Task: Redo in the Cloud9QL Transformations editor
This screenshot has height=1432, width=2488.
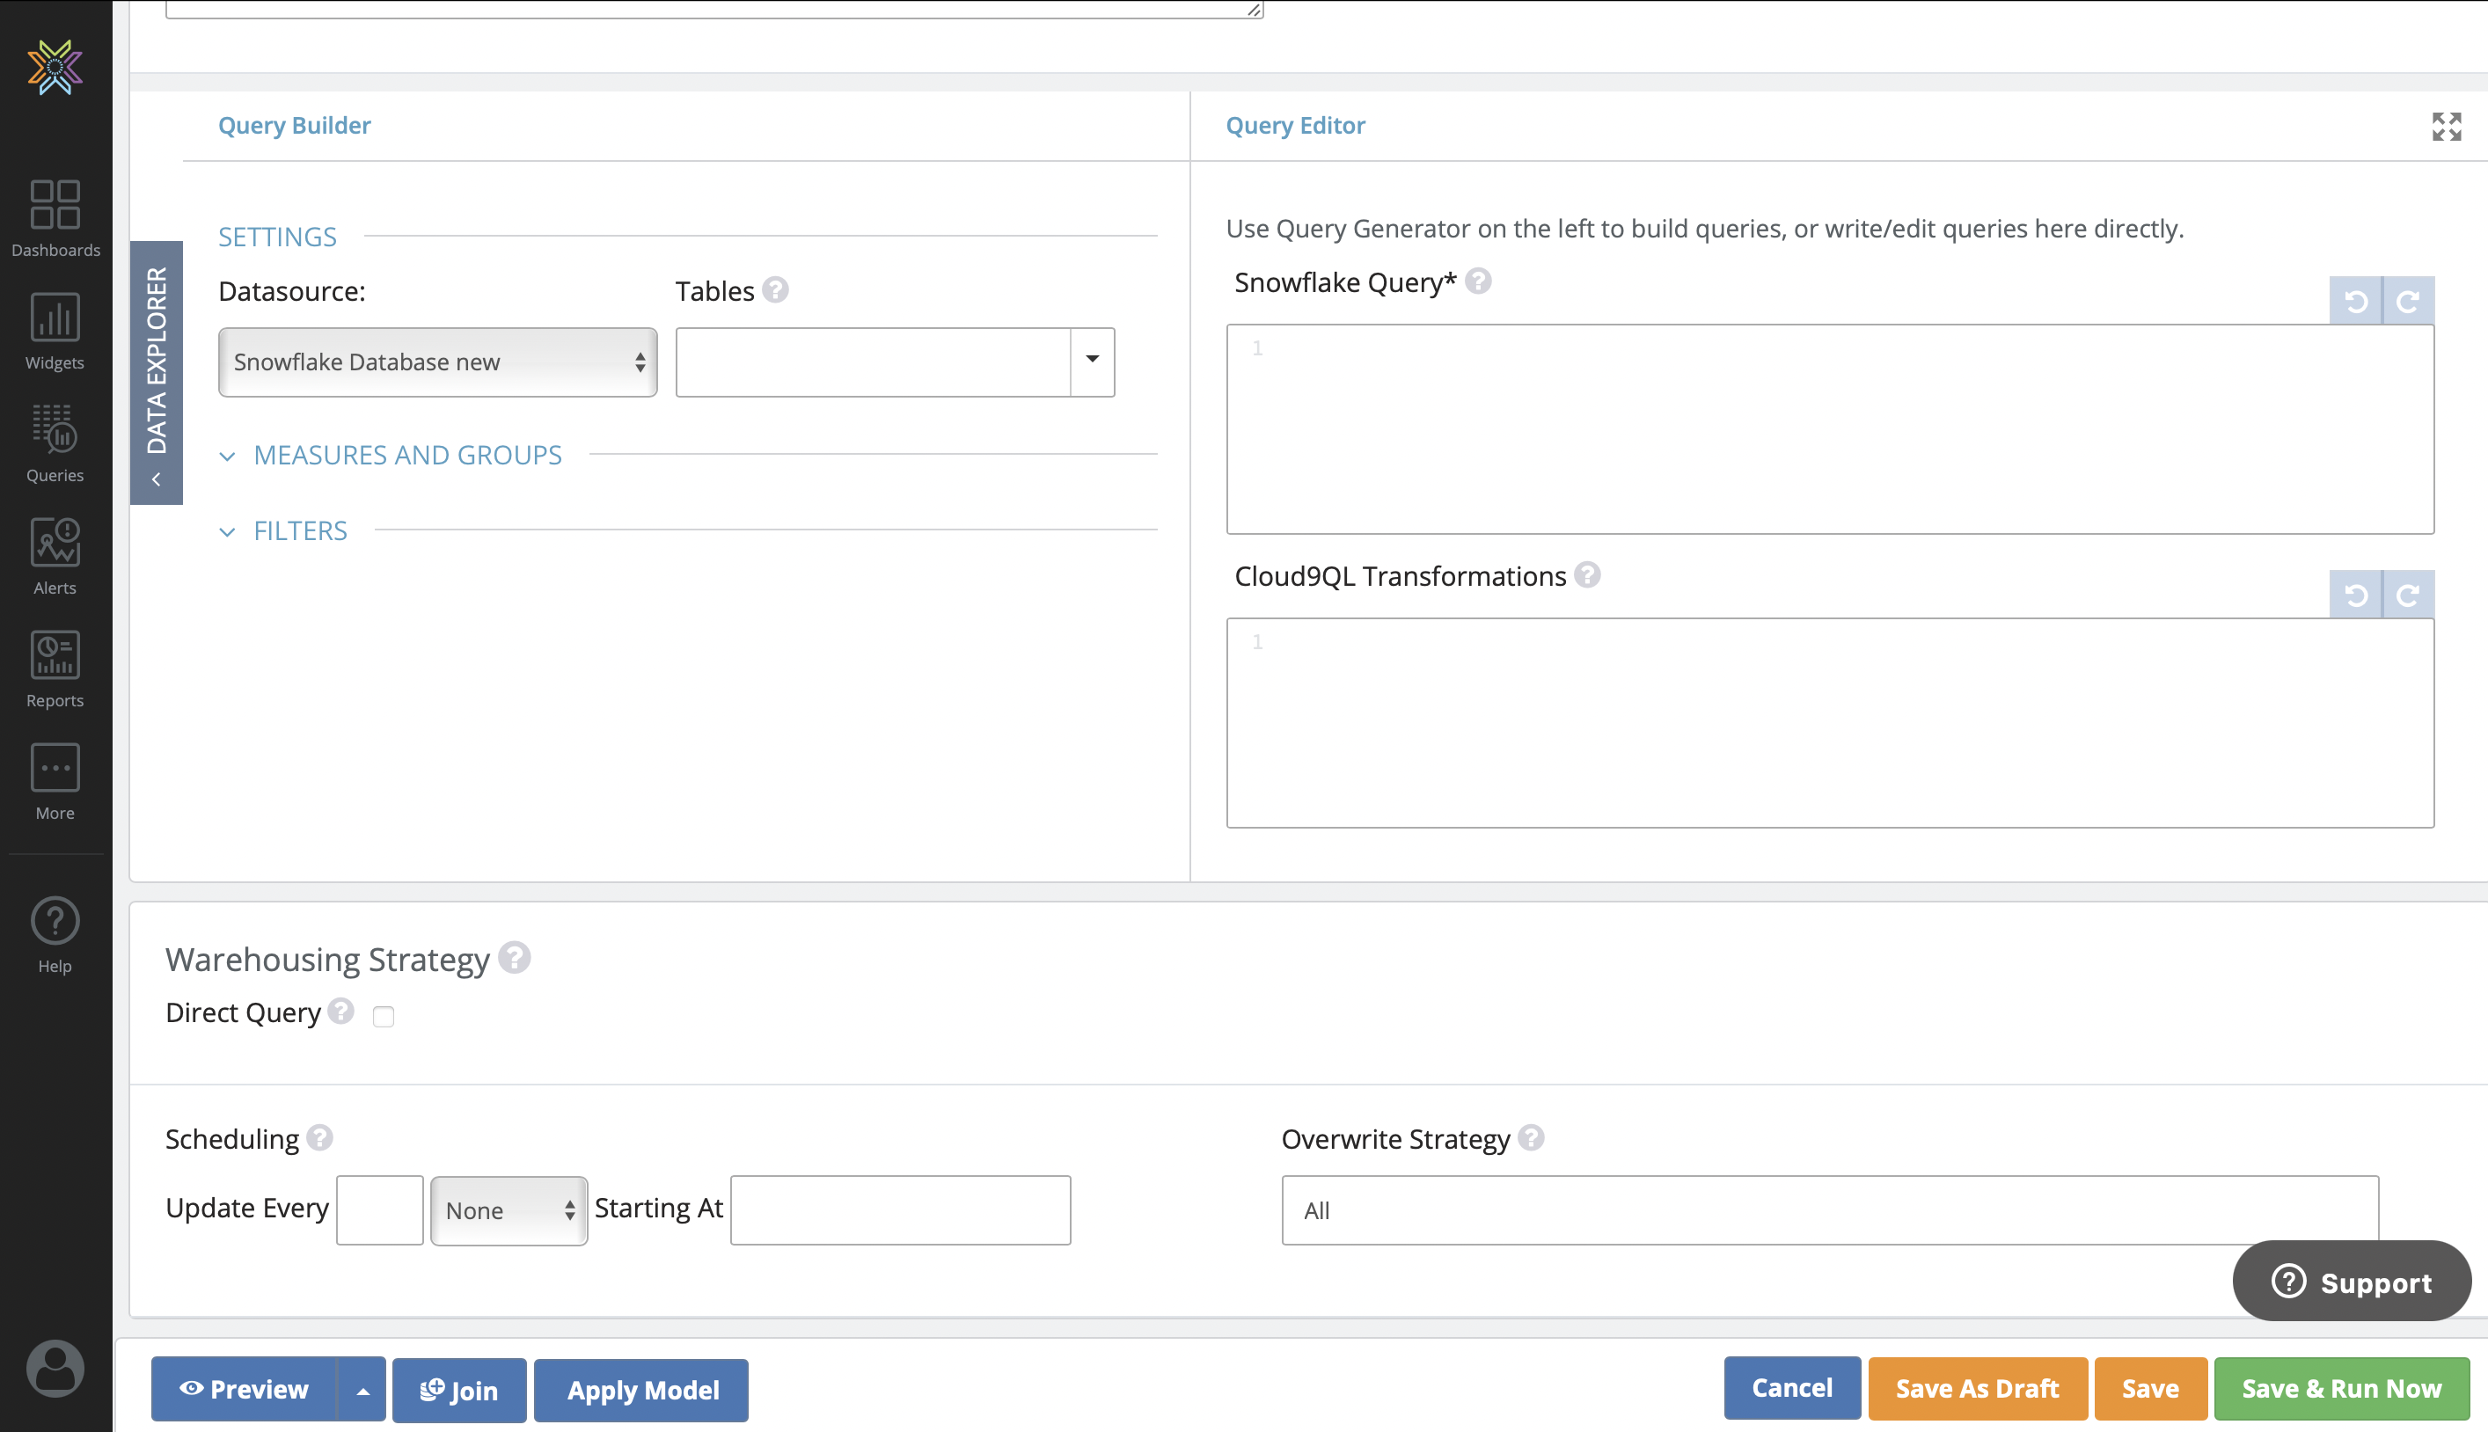Action: click(x=2407, y=595)
